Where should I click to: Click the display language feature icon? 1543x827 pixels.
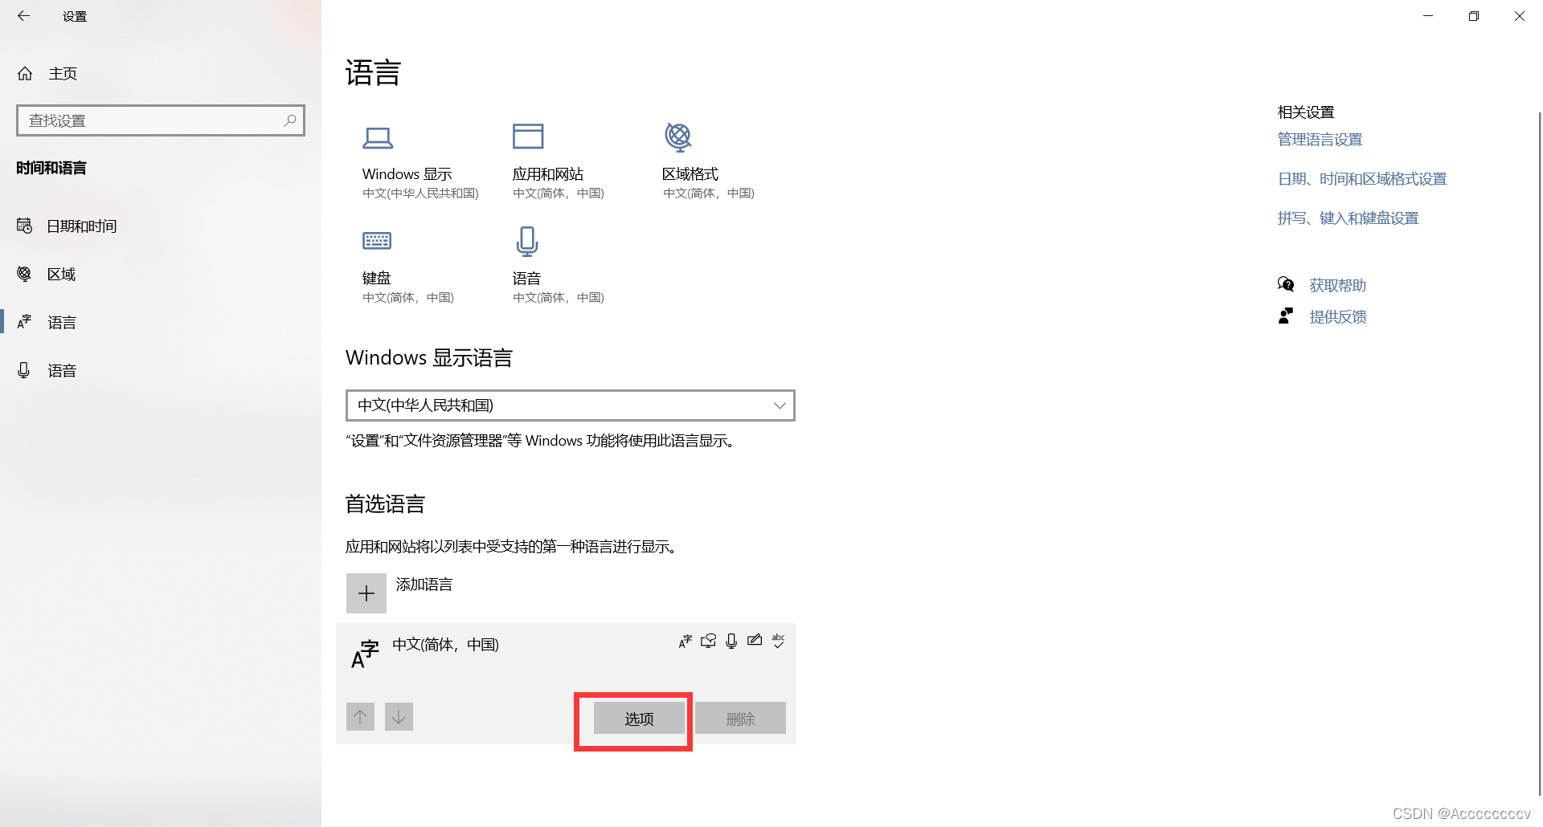[685, 641]
